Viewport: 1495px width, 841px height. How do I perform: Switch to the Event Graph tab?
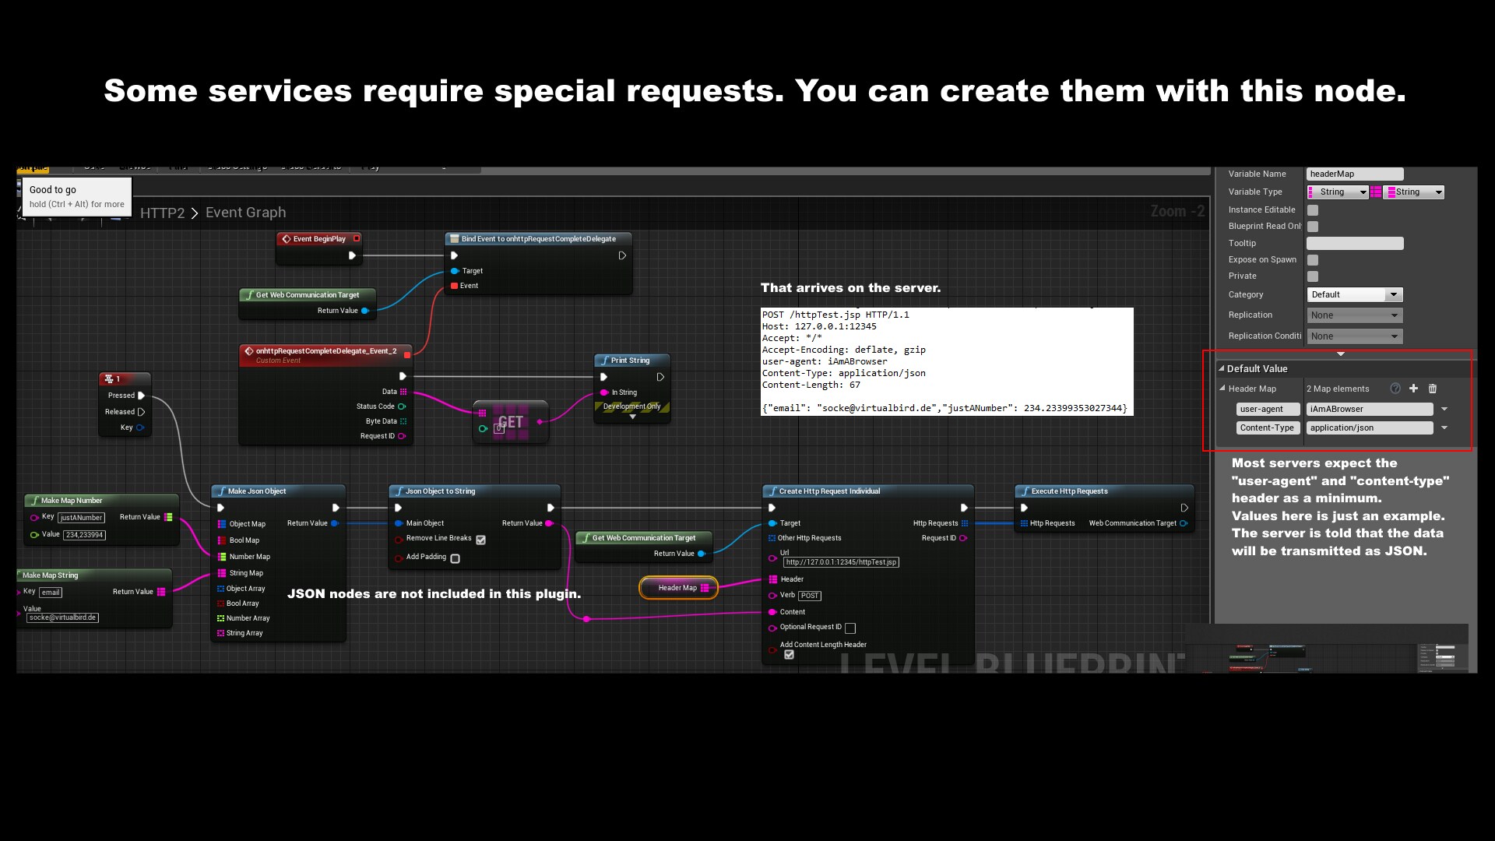pos(244,212)
